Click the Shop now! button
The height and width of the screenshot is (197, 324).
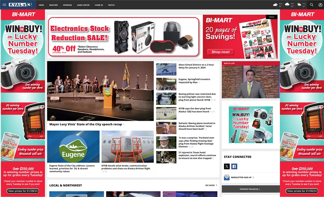(221, 52)
